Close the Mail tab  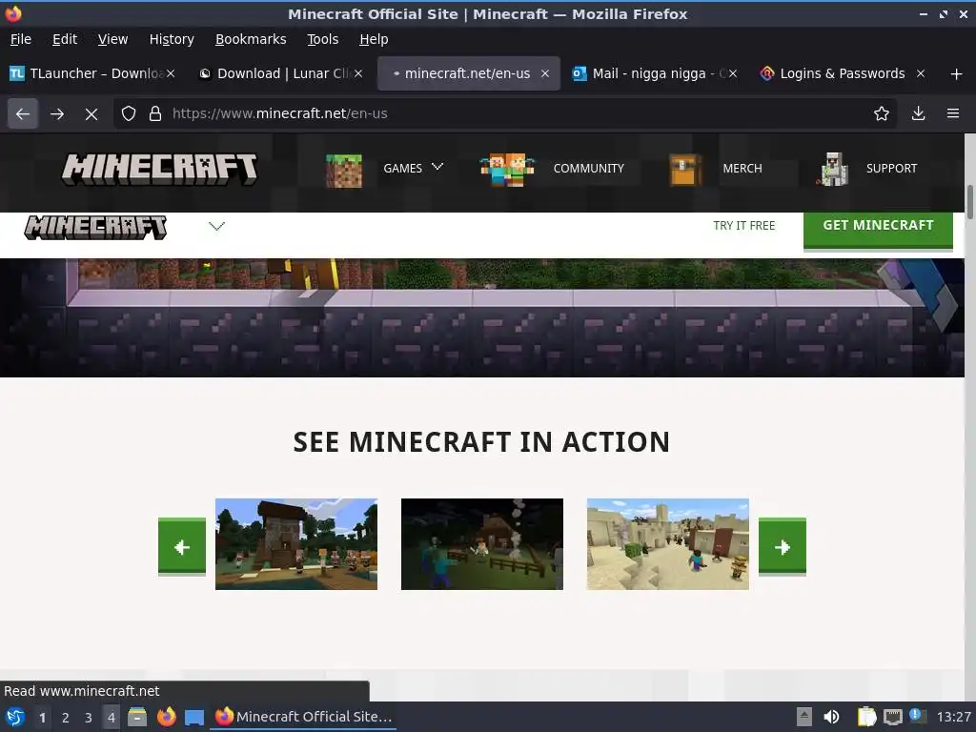(733, 73)
